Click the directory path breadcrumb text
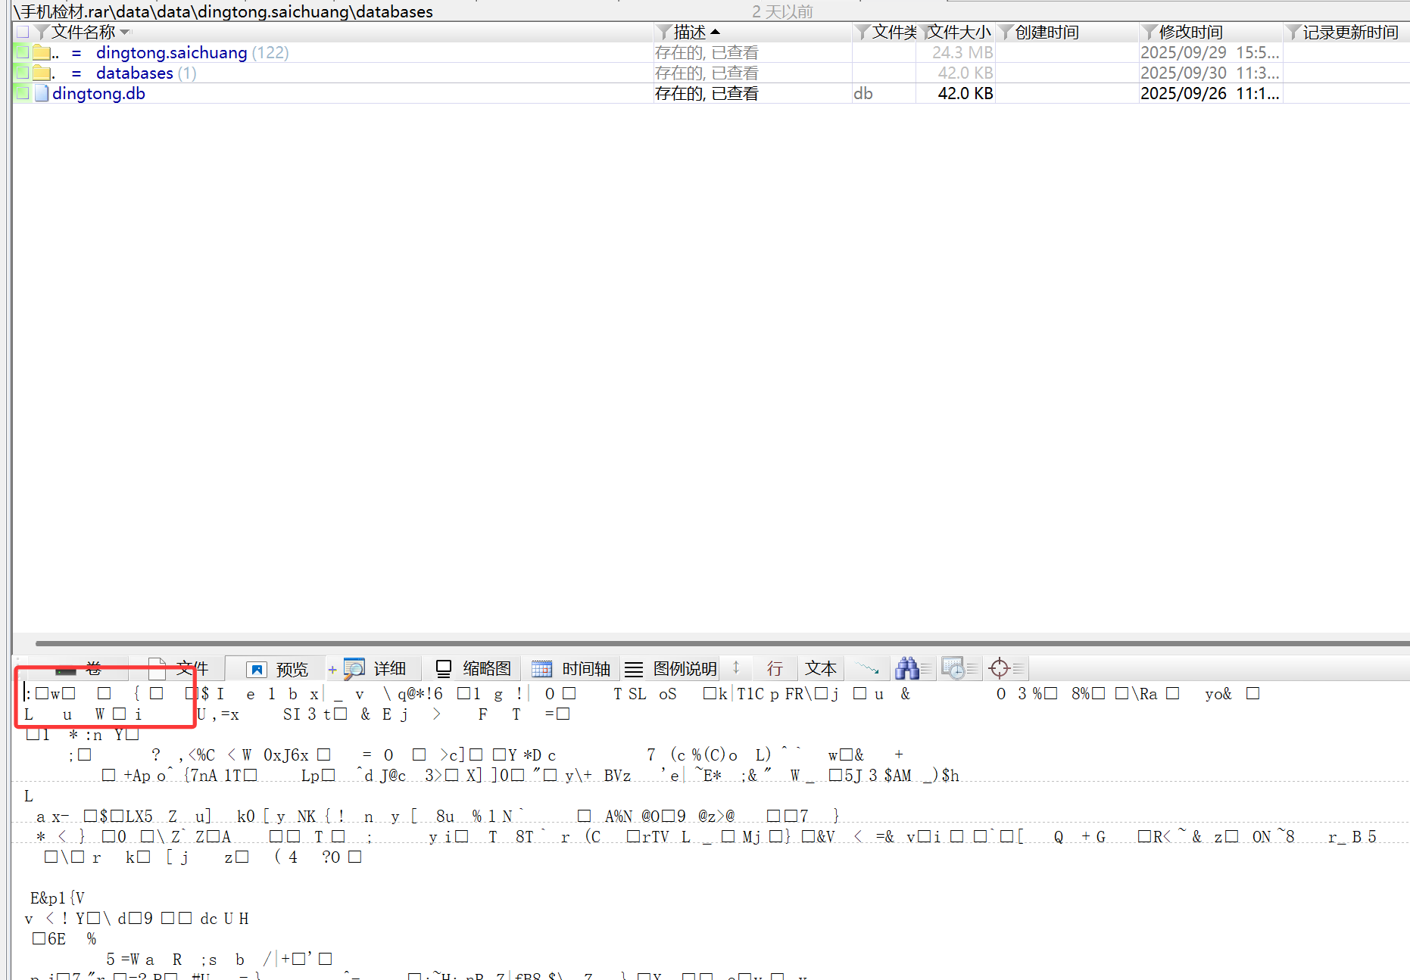The height and width of the screenshot is (980, 1410). click(x=223, y=11)
